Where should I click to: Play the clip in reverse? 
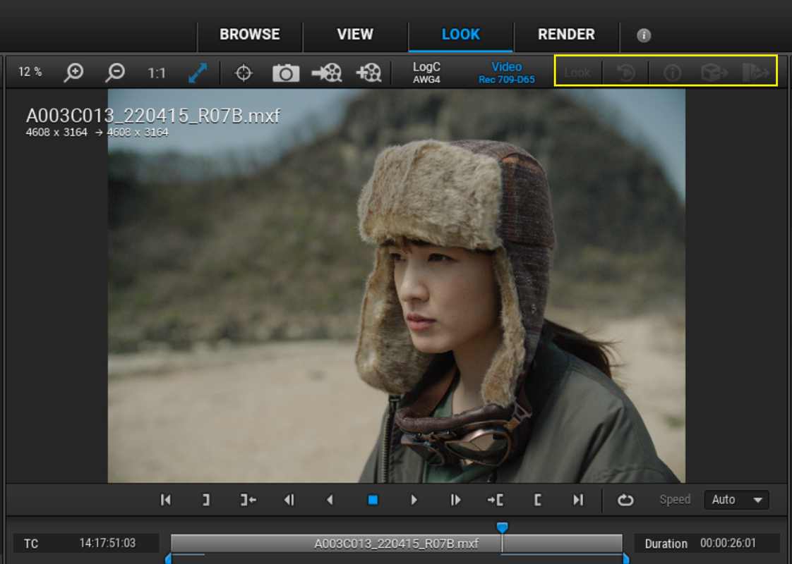(x=330, y=500)
